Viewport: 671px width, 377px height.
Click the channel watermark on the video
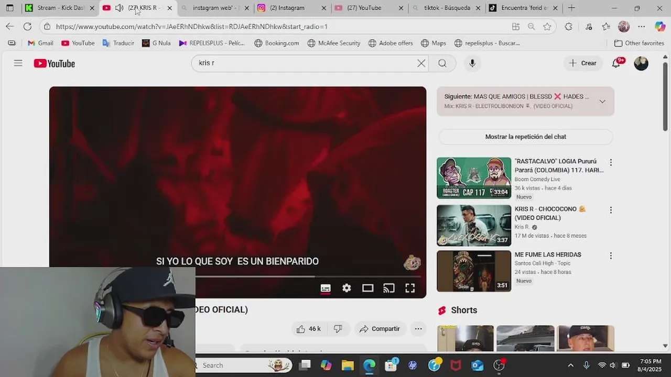coord(412,262)
